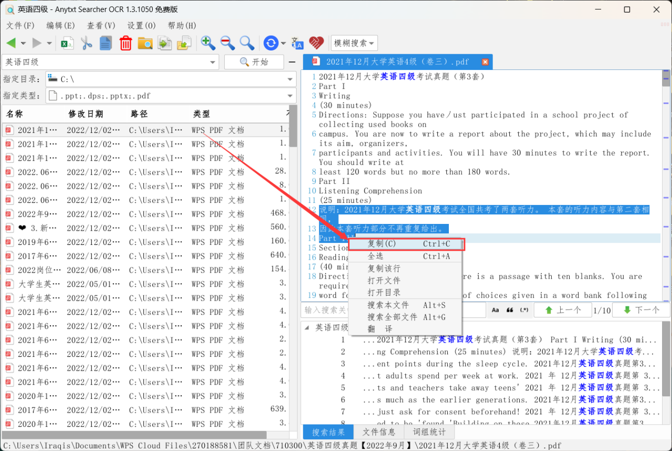Choose 搜索本文件 in the context menu
Viewport: 672px width, 451px height.
pyautogui.click(x=405, y=305)
